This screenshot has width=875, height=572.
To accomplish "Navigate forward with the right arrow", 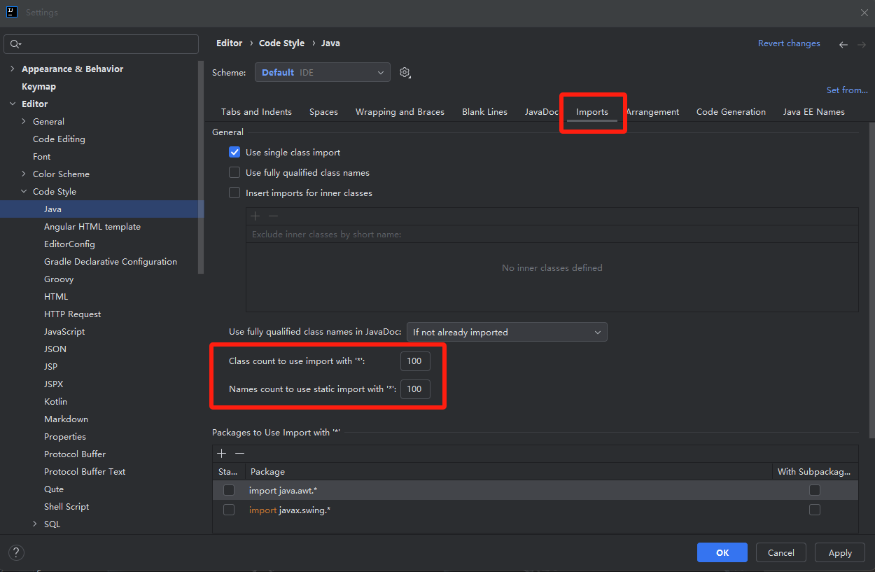I will click(862, 44).
